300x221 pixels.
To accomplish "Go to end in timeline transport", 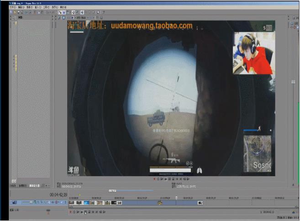I will [x=97, y=212].
